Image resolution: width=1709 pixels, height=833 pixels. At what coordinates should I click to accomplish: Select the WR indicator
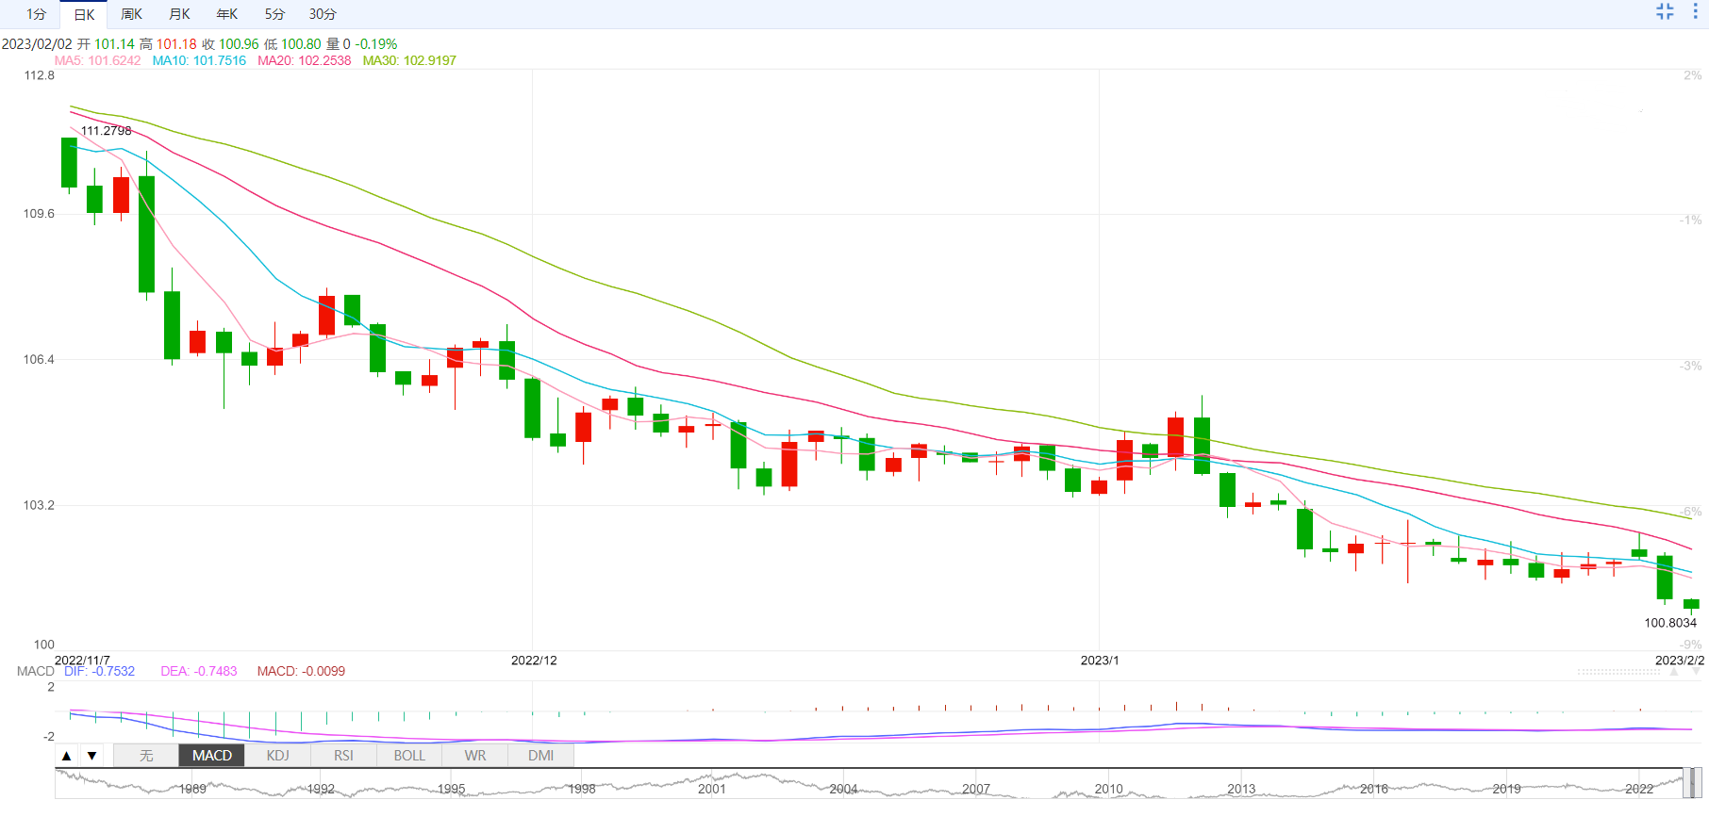pyautogui.click(x=475, y=756)
